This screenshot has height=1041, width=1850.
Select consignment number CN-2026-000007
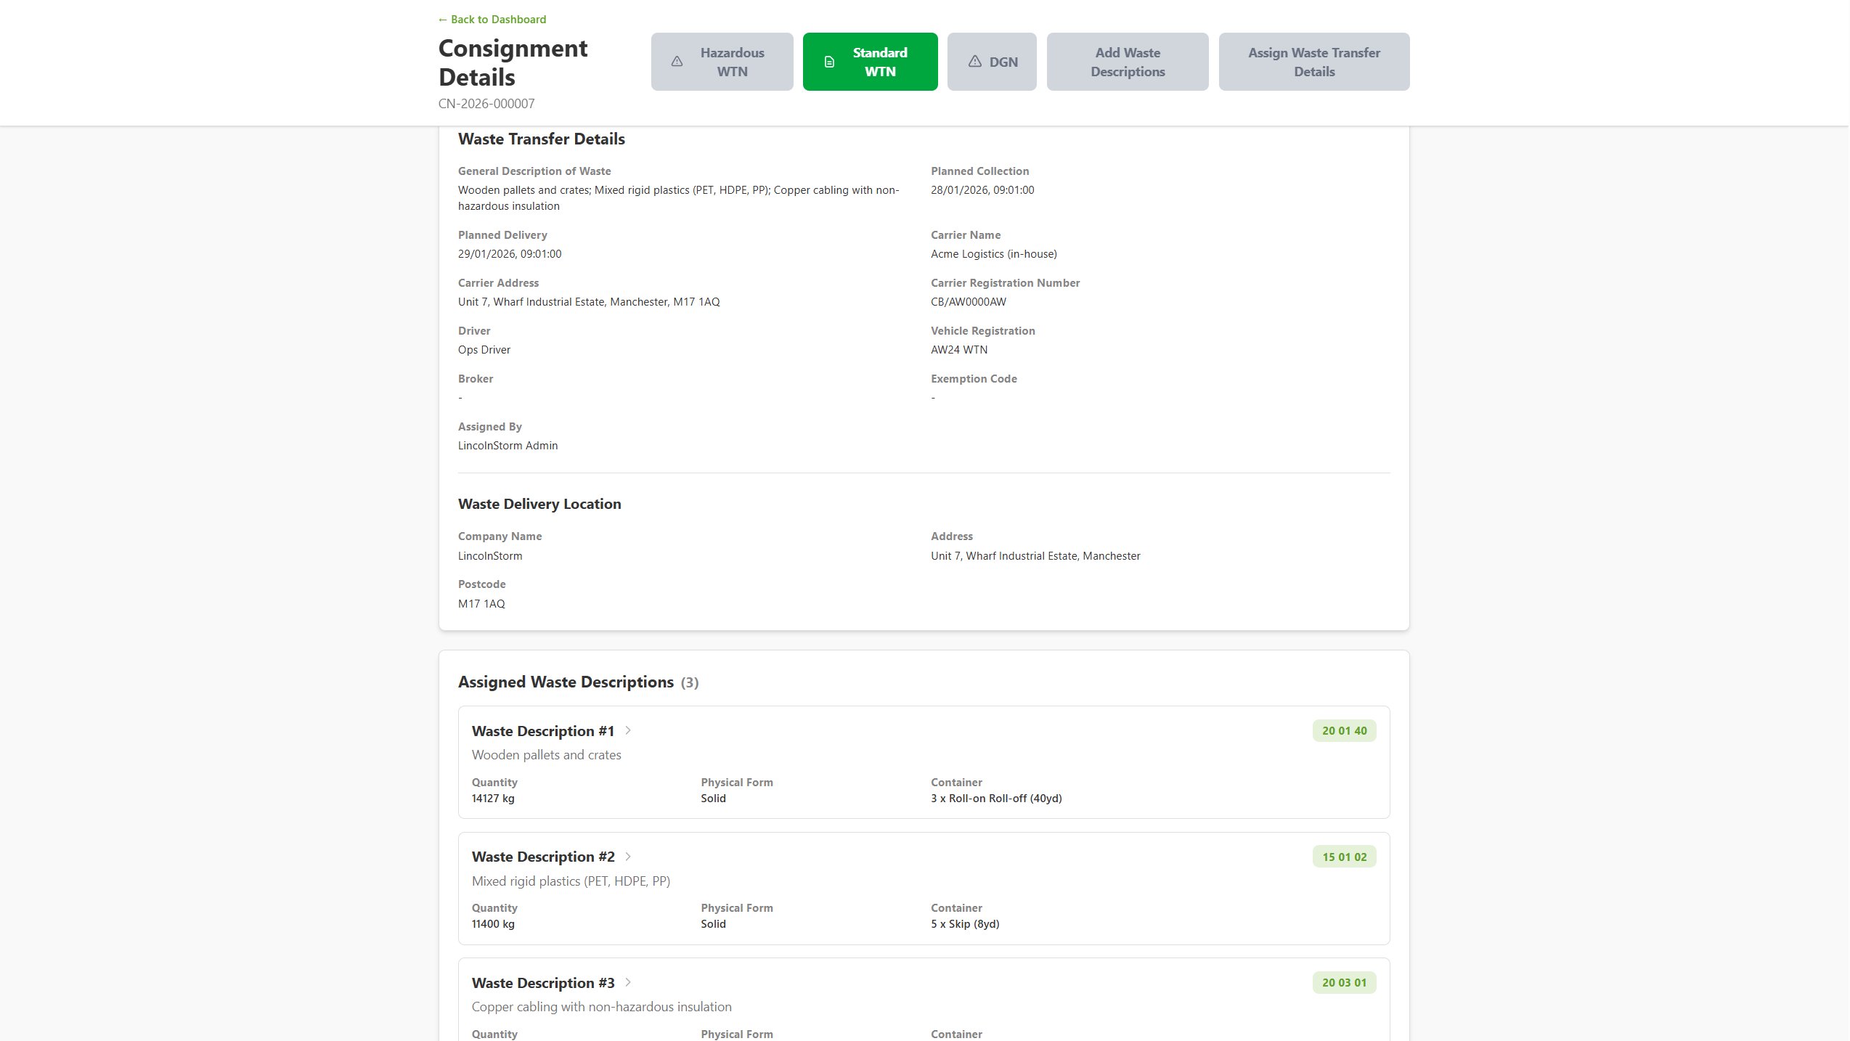(x=486, y=104)
